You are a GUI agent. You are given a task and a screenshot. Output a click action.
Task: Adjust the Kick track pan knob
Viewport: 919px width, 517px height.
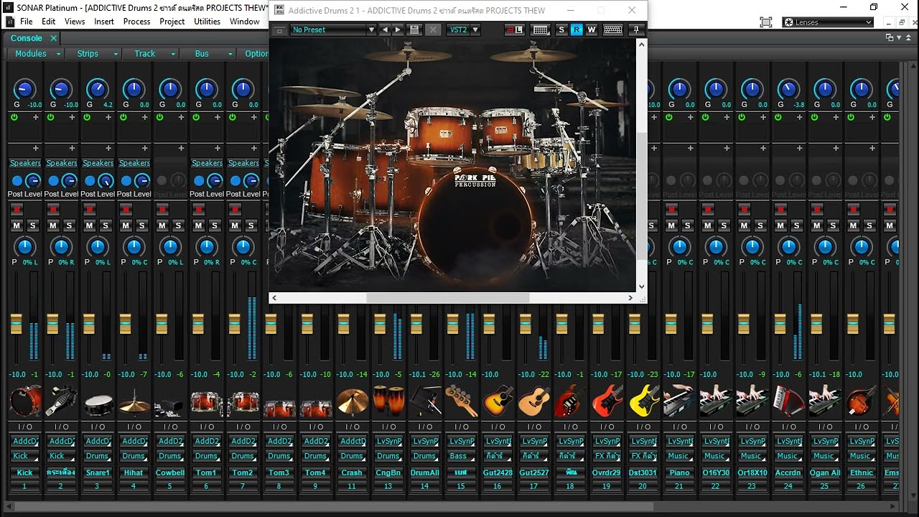click(25, 248)
